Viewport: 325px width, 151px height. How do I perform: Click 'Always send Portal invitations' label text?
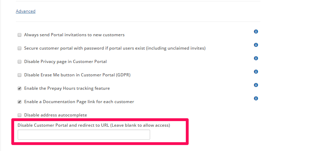74,35
